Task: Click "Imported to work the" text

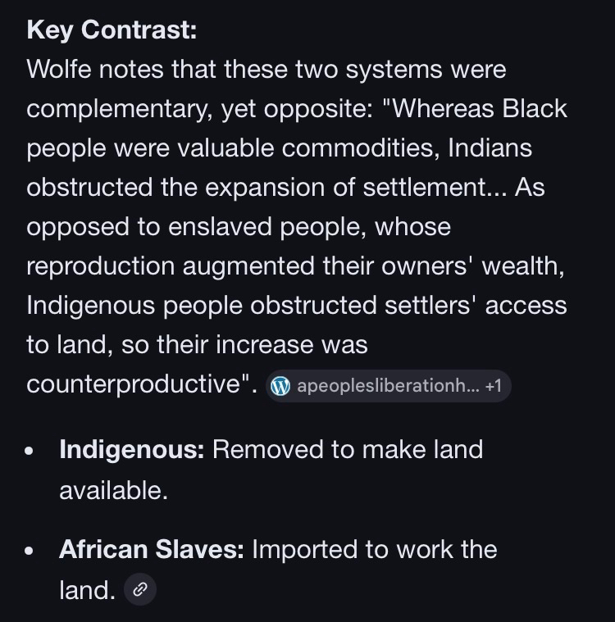Action: point(374,549)
